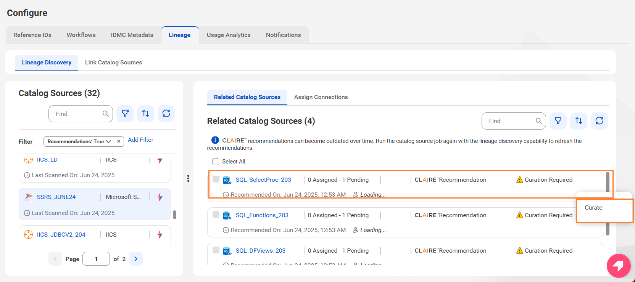
Task: Open the Reference IDs tab
Action: tap(32, 35)
